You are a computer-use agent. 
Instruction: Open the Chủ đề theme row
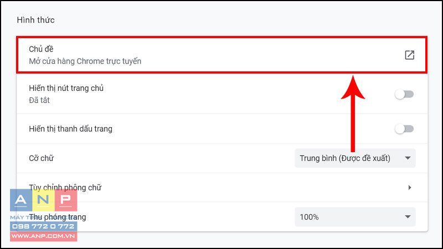(x=222, y=55)
